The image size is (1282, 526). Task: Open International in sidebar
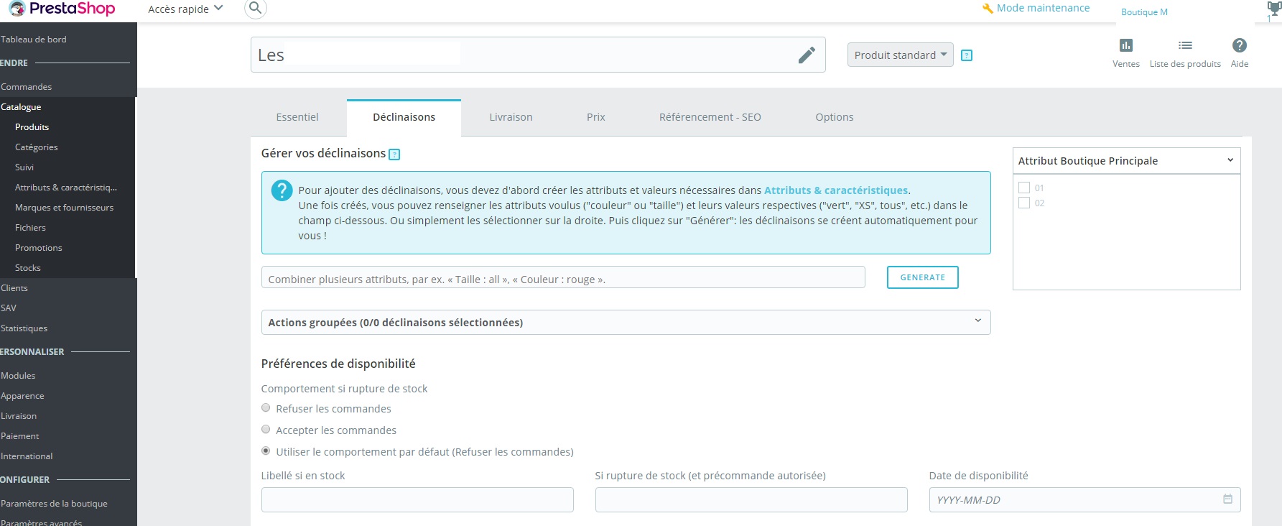(x=27, y=456)
